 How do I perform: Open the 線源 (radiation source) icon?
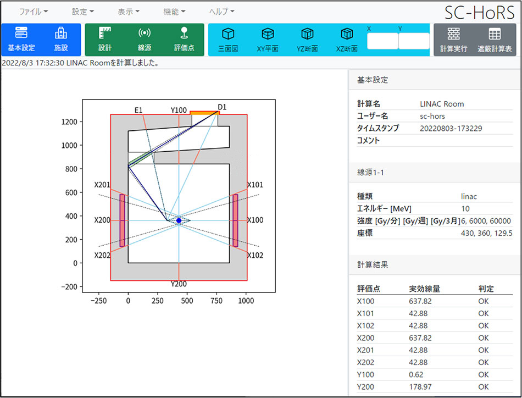(145, 40)
